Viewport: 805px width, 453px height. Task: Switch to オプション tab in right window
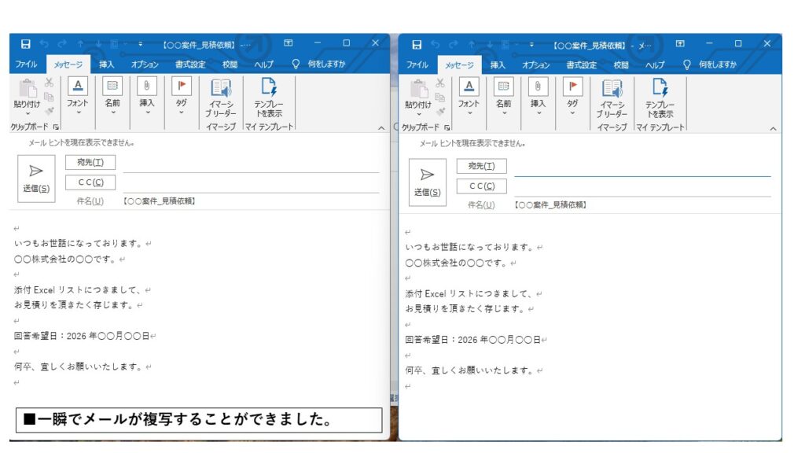[x=536, y=64]
